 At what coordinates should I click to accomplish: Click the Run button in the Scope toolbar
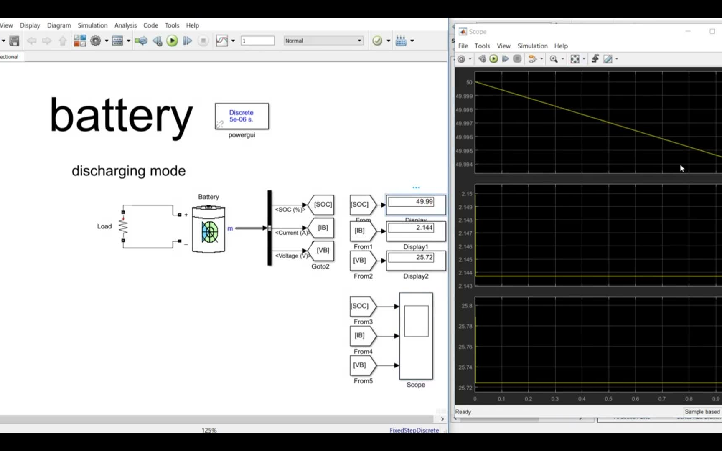point(493,59)
